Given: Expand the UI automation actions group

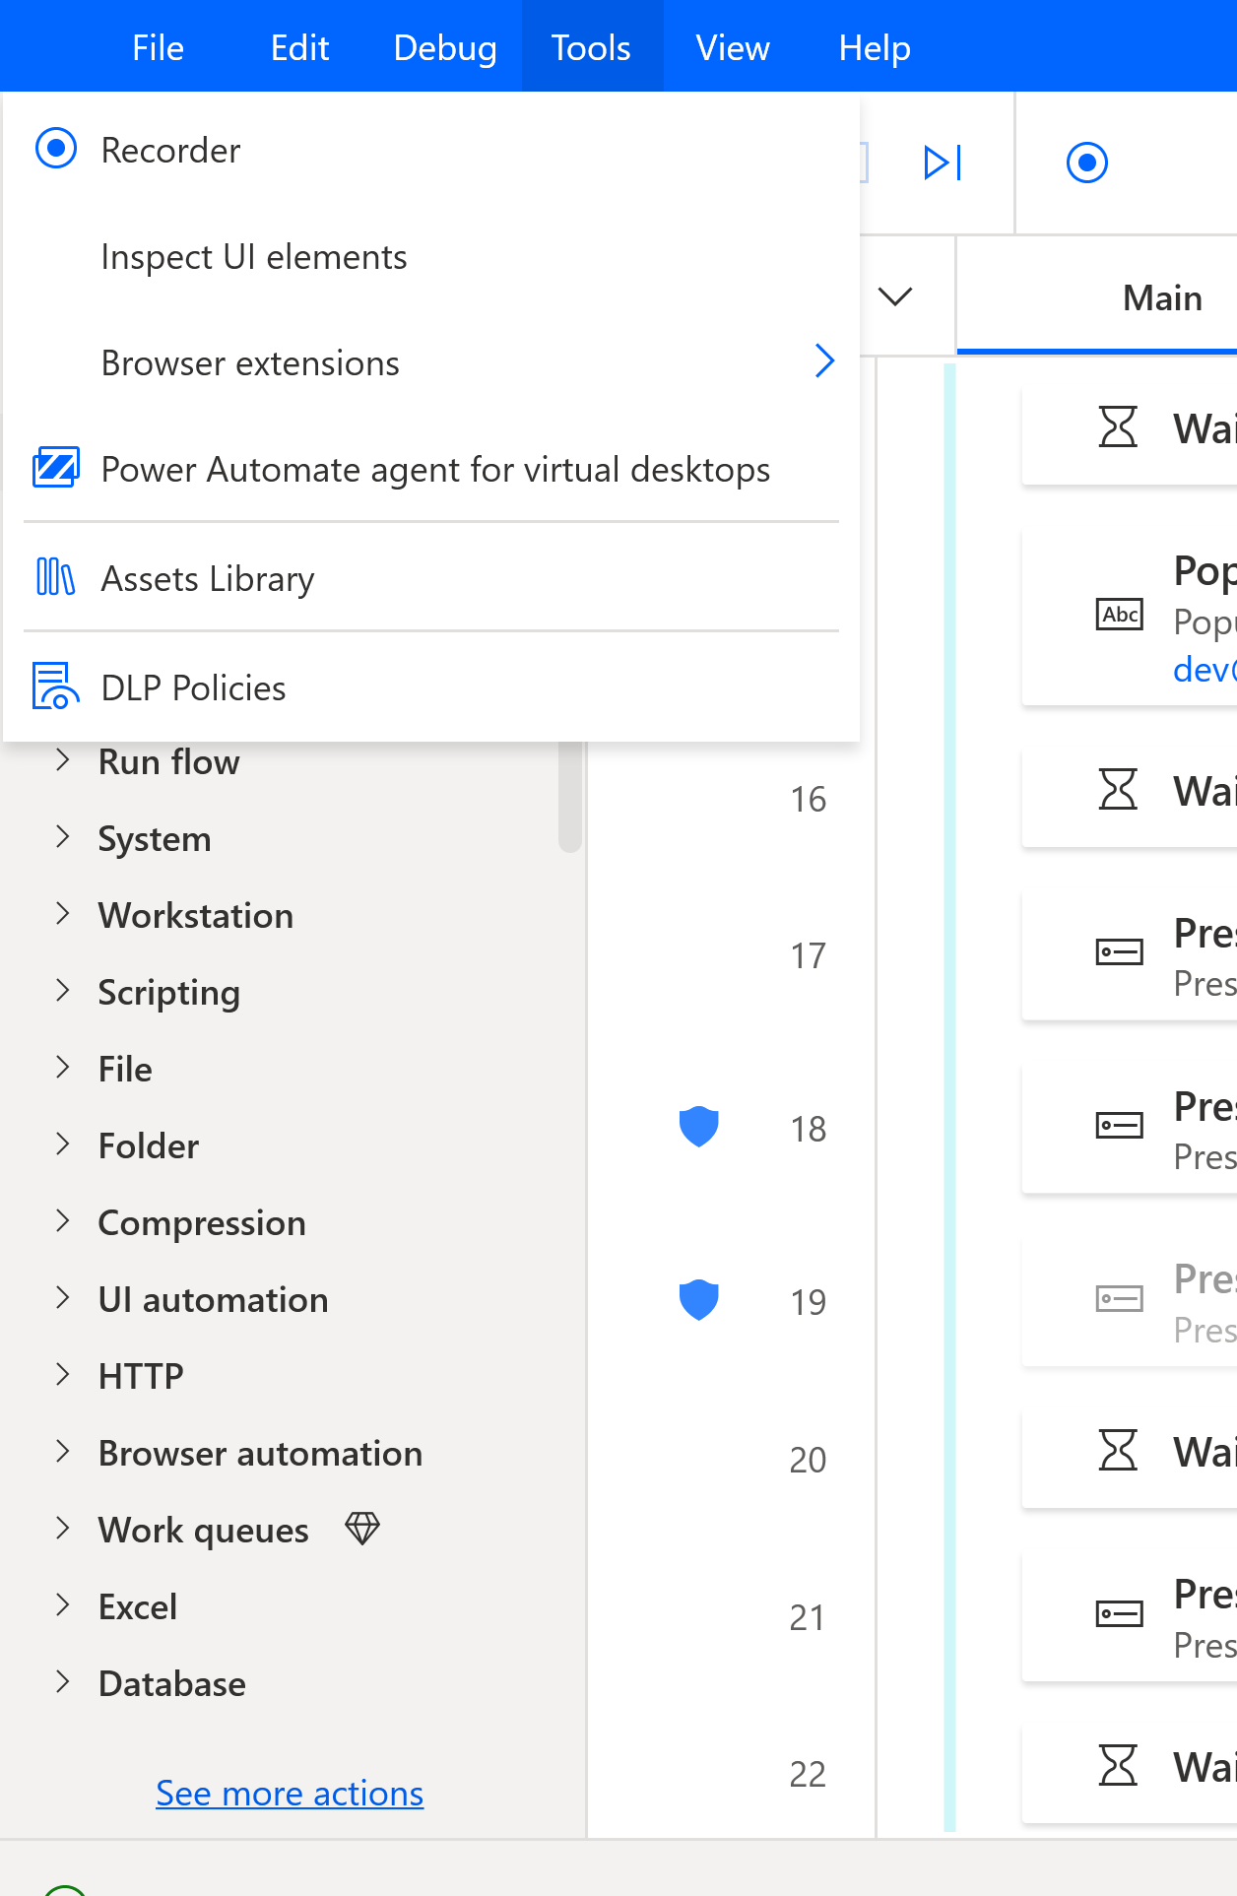Looking at the screenshot, I should pos(63,1298).
